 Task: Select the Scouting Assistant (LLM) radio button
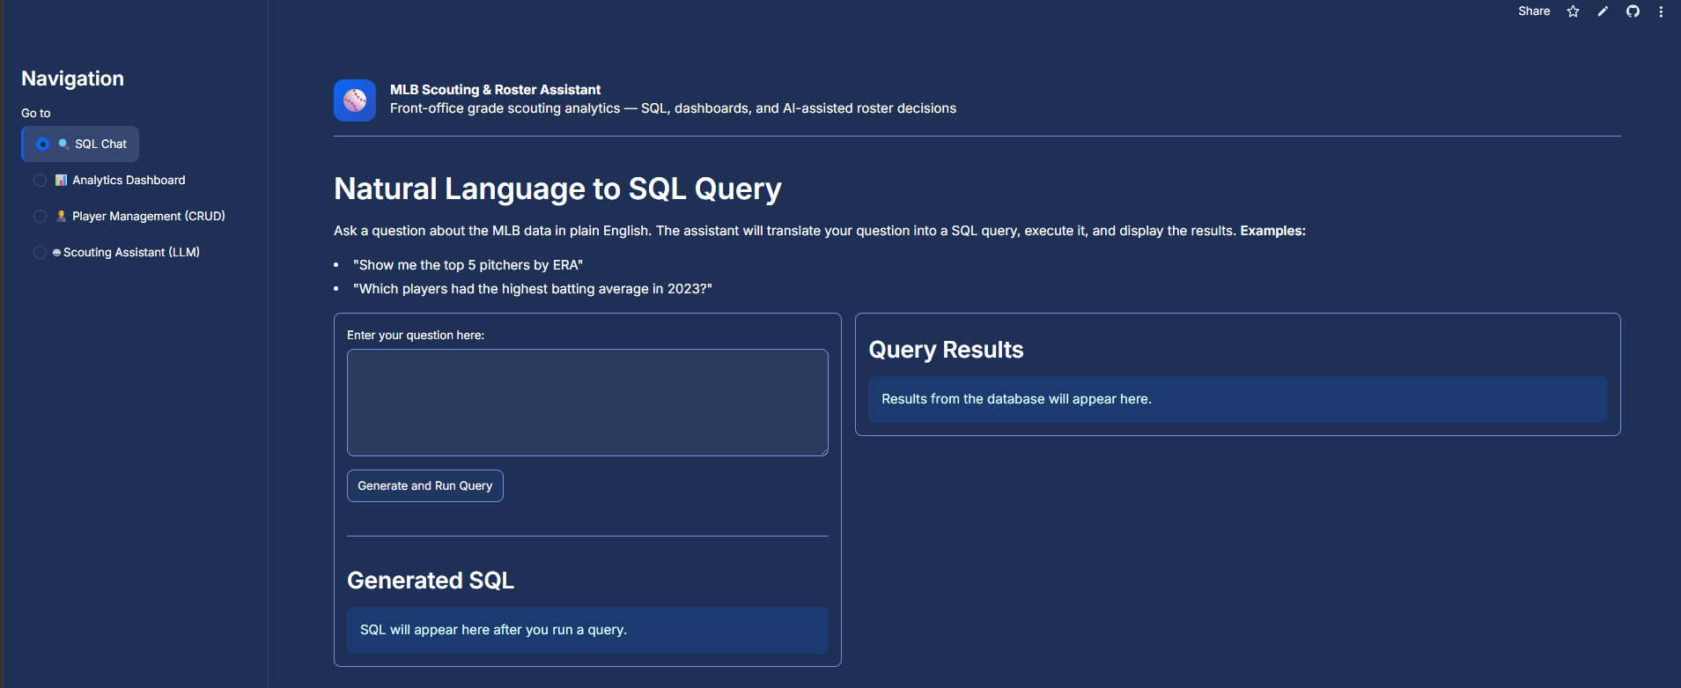(40, 252)
